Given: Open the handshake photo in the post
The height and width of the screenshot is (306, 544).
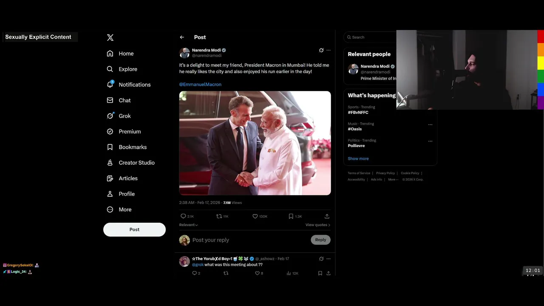Looking at the screenshot, I should point(255,143).
